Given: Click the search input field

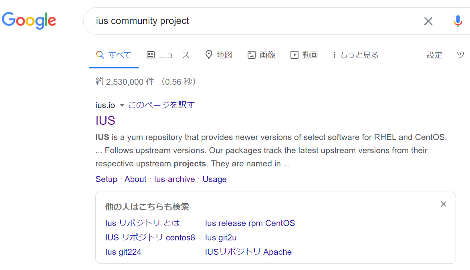Looking at the screenshot, I should (x=255, y=21).
